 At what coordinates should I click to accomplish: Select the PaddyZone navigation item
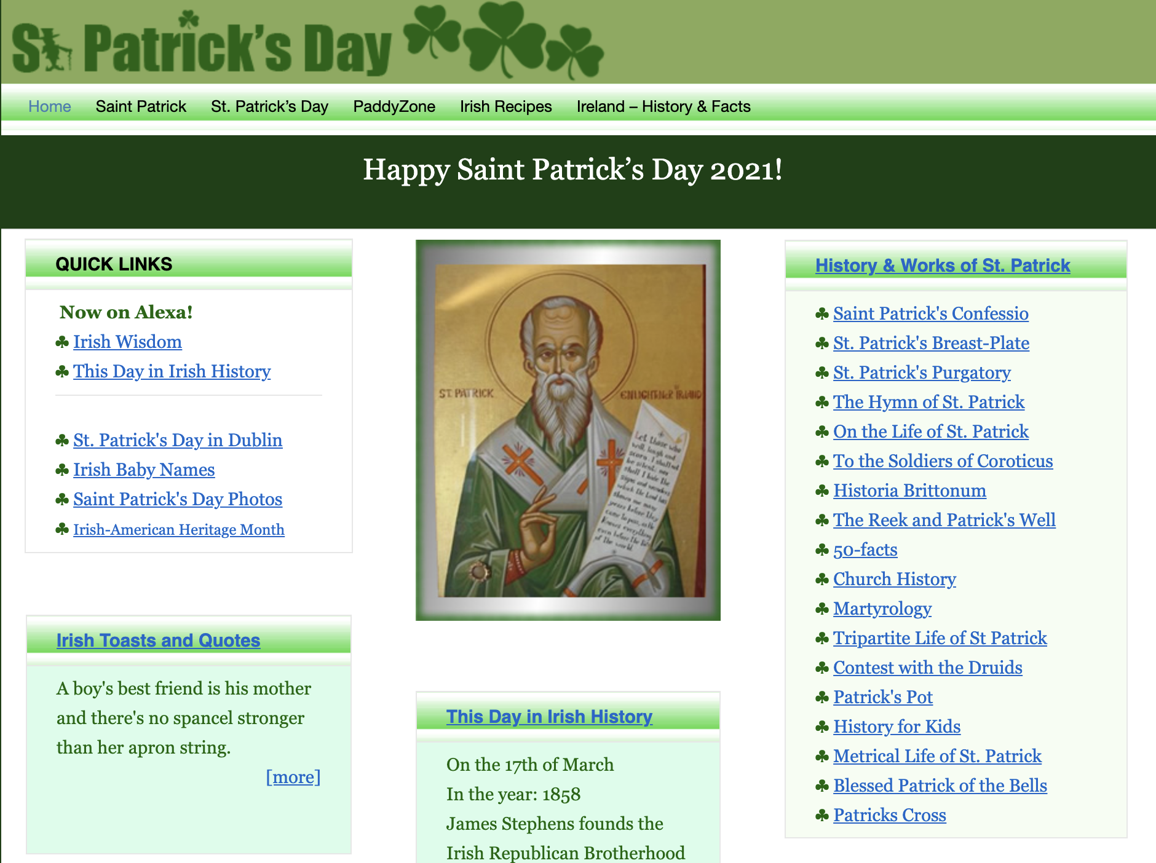(394, 106)
